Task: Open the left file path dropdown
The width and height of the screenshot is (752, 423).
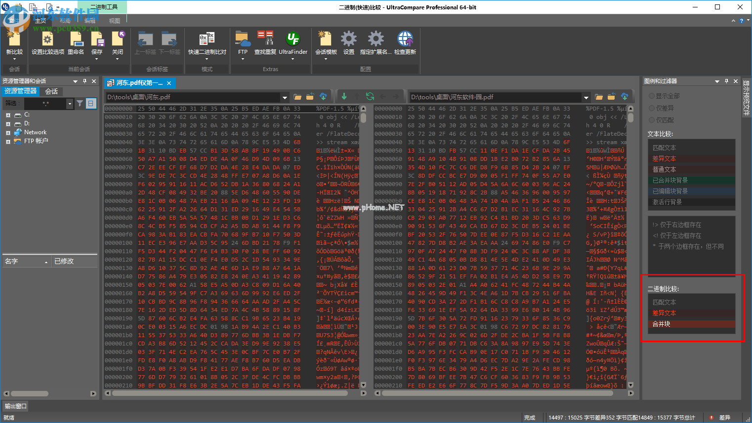Action: click(285, 97)
